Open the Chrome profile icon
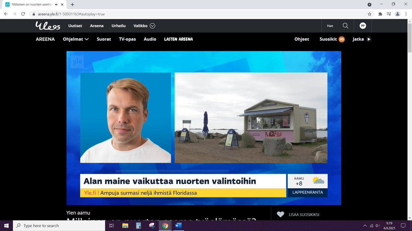 (398, 14)
